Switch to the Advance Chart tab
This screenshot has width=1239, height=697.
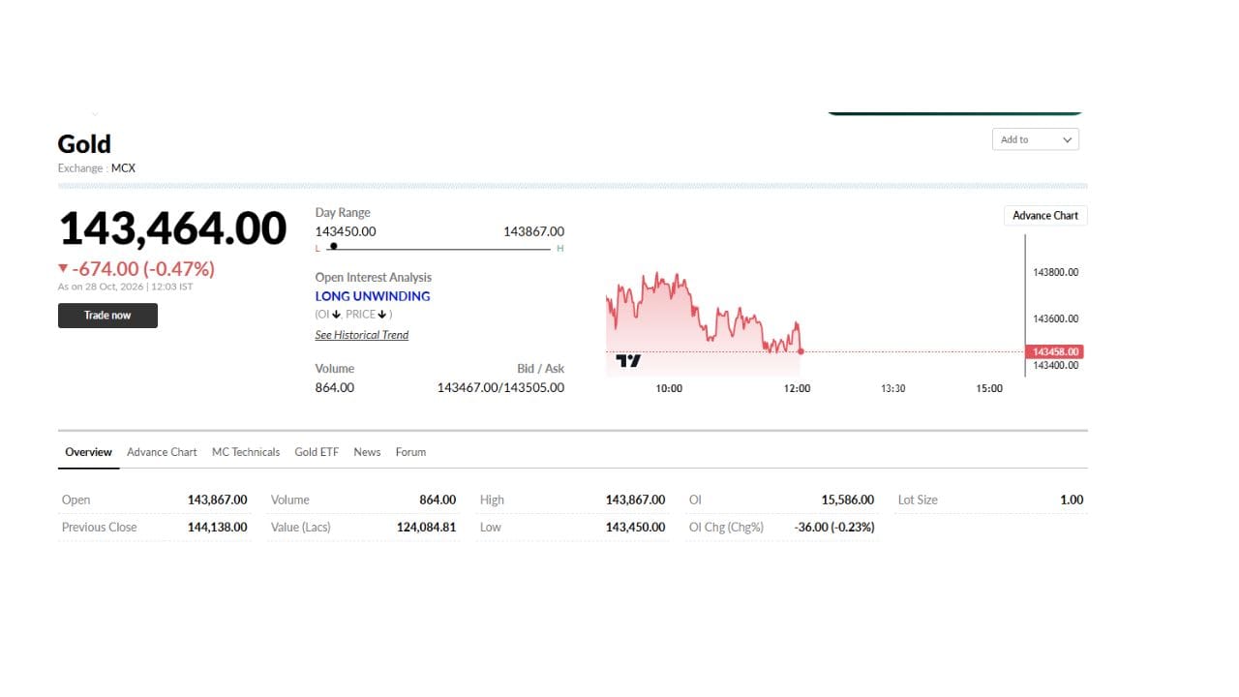[x=162, y=452]
